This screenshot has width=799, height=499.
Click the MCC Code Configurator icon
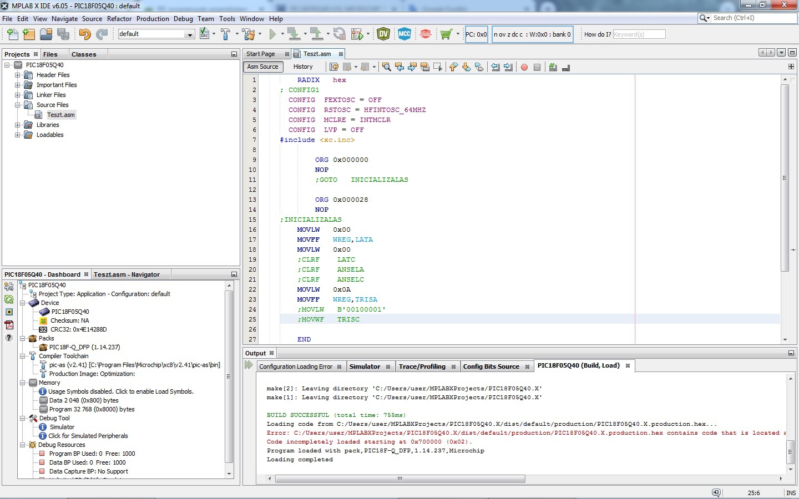point(404,34)
